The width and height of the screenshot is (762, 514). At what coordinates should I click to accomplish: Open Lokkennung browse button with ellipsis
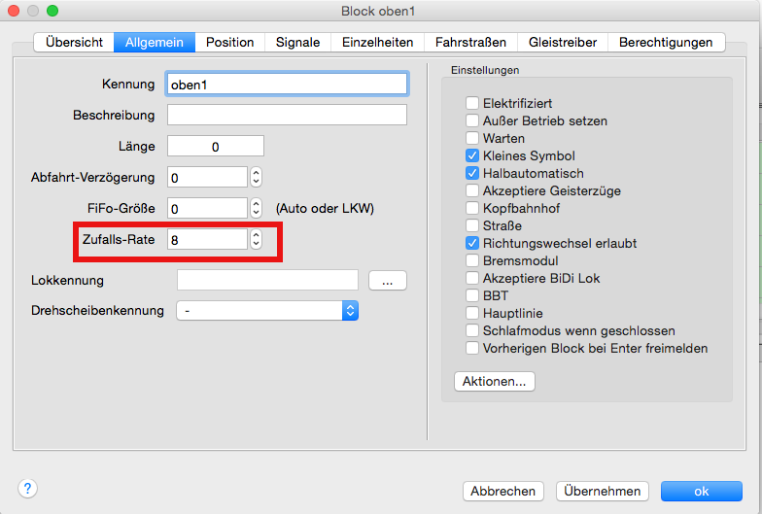coord(387,281)
